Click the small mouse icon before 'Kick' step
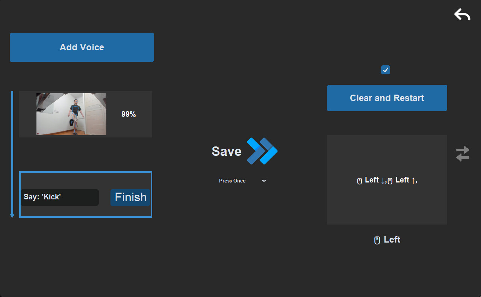 [x=360, y=180]
